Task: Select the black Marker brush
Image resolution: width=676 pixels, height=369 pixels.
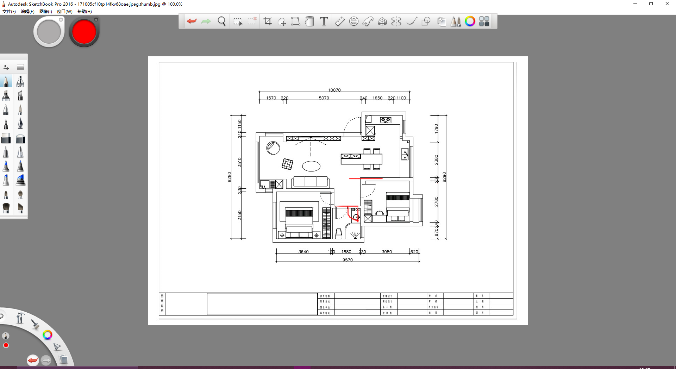Action: [x=6, y=95]
